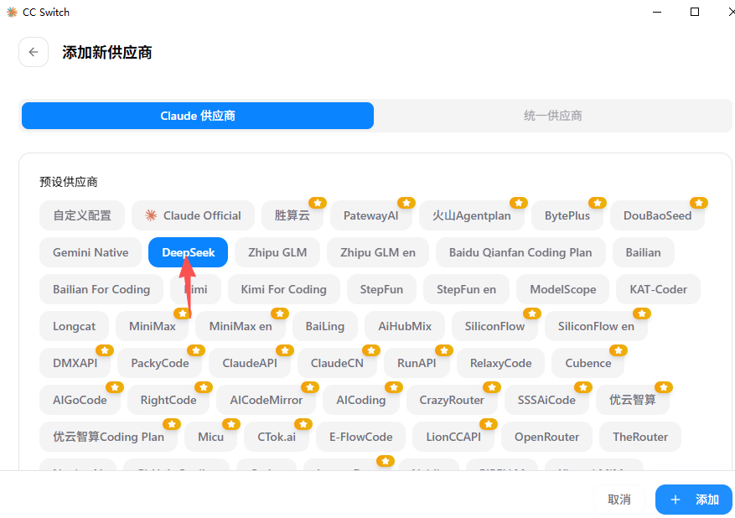735x518 pixels.
Task: Choose the E-FlowCode preset
Action: coord(361,437)
